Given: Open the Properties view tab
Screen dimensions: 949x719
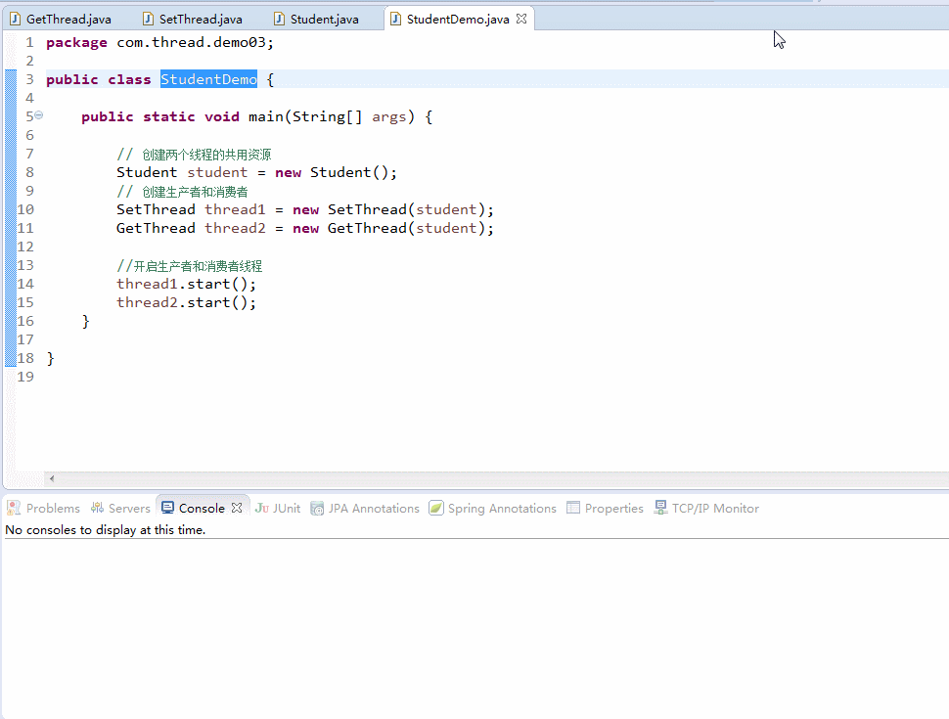Looking at the screenshot, I should coord(605,509).
